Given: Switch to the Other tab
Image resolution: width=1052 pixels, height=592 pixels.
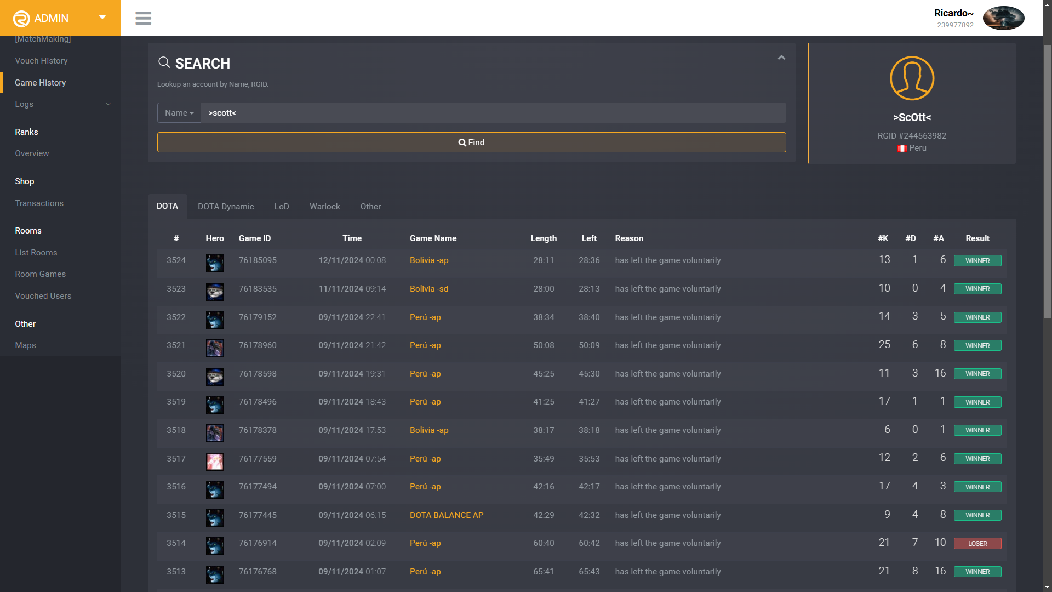Looking at the screenshot, I should [x=370, y=207].
